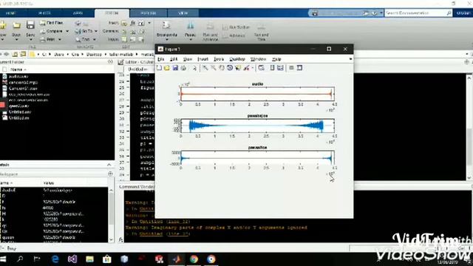Screen dimensions: 473x266
Task: Open the Figure 1 Window menu
Action: coord(258,59)
